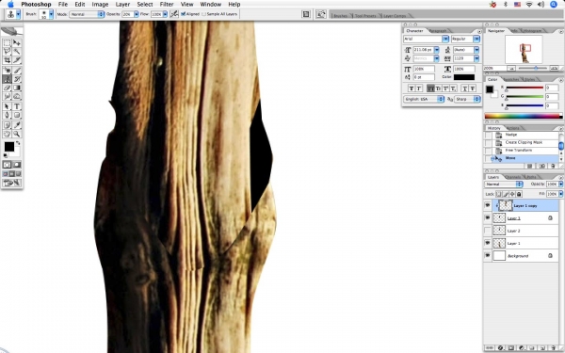Open the Select menu
The image size is (565, 353).
pos(144,5)
